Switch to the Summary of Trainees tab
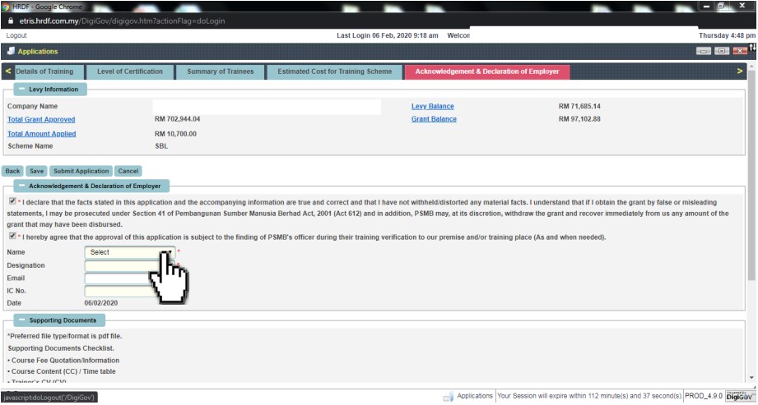 tap(220, 71)
